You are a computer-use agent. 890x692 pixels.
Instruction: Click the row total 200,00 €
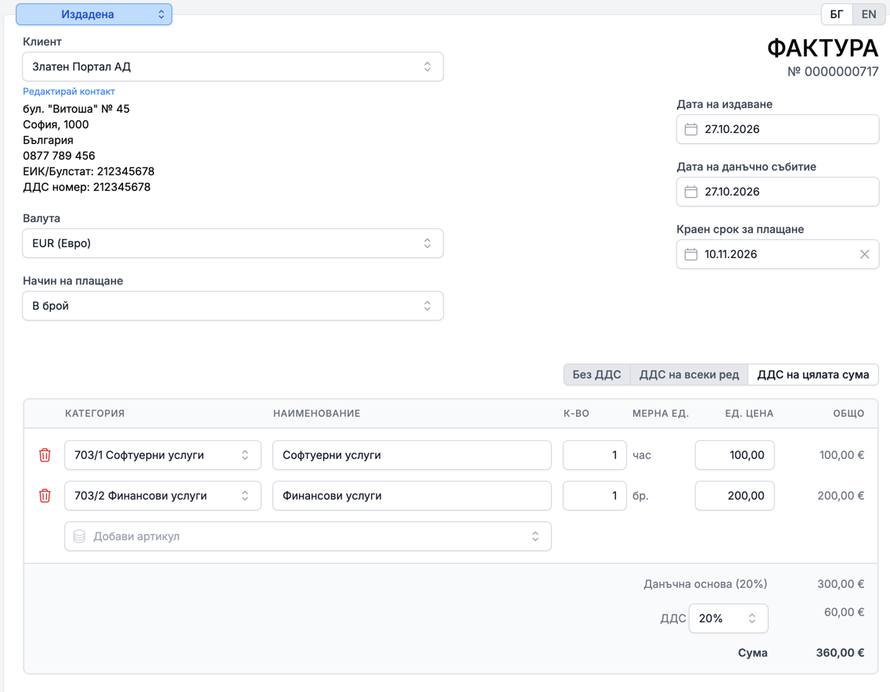(x=841, y=496)
